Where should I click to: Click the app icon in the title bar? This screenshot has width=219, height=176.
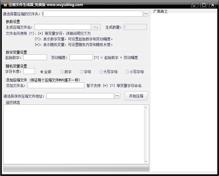(5, 5)
